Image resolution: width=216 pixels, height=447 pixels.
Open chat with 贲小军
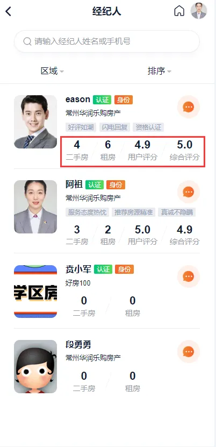pyautogui.click(x=189, y=276)
